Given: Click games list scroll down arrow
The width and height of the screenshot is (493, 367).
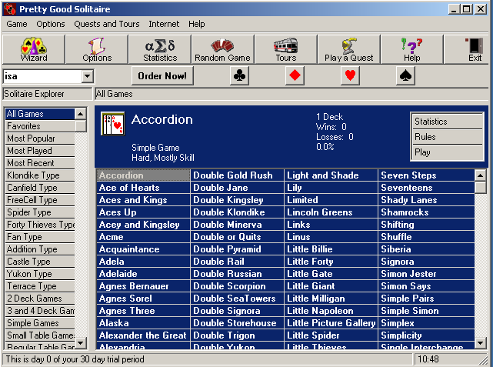Looking at the screenshot, I should (x=480, y=342).
